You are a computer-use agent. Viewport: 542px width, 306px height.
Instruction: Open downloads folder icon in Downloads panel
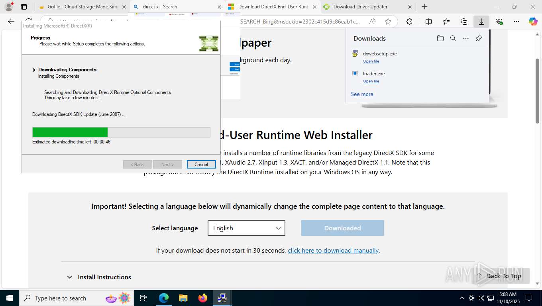440,38
